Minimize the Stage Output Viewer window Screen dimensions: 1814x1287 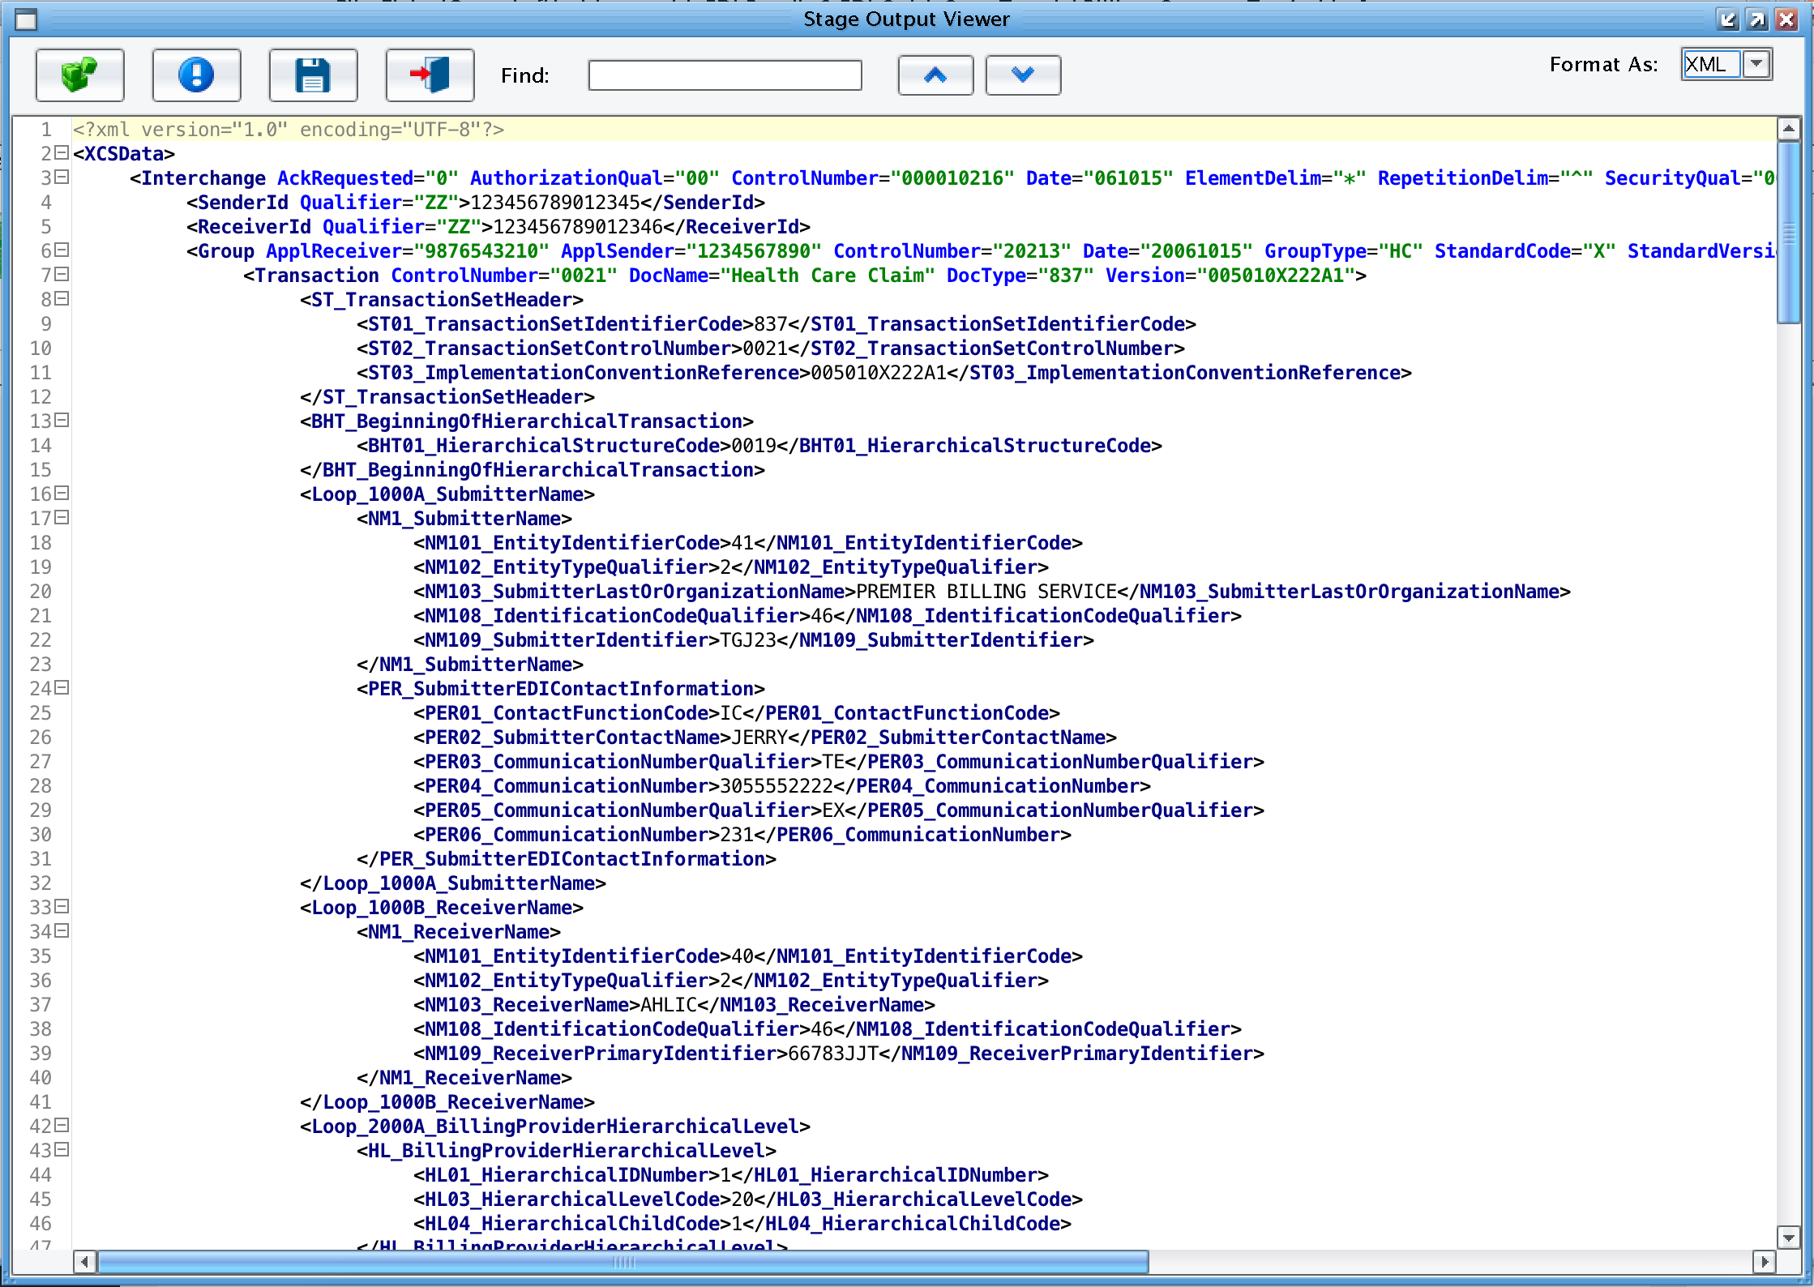coord(1727,19)
